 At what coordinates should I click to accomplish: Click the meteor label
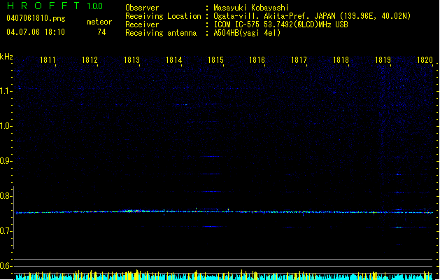coord(99,22)
